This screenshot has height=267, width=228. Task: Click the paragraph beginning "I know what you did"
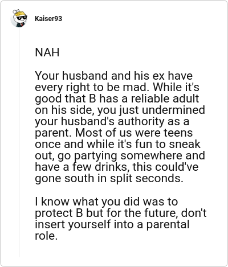[121, 219]
